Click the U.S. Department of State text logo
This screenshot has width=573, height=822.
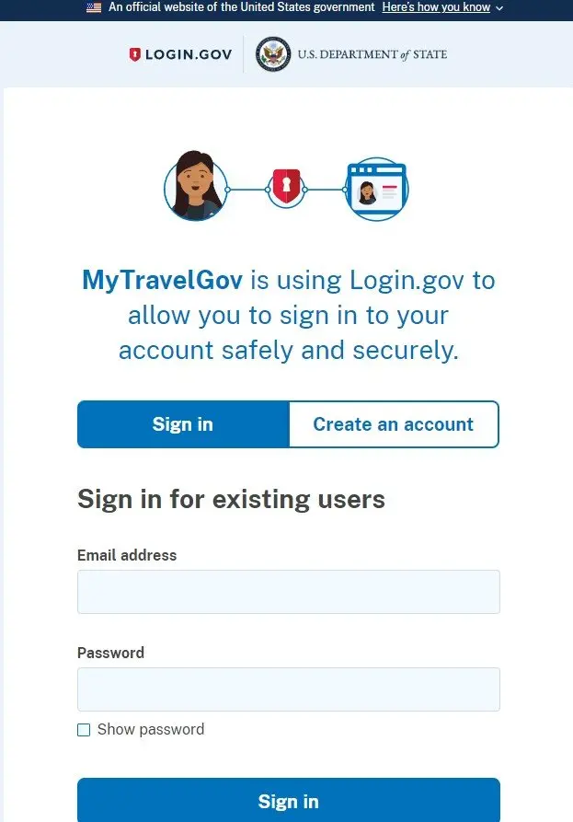point(372,54)
